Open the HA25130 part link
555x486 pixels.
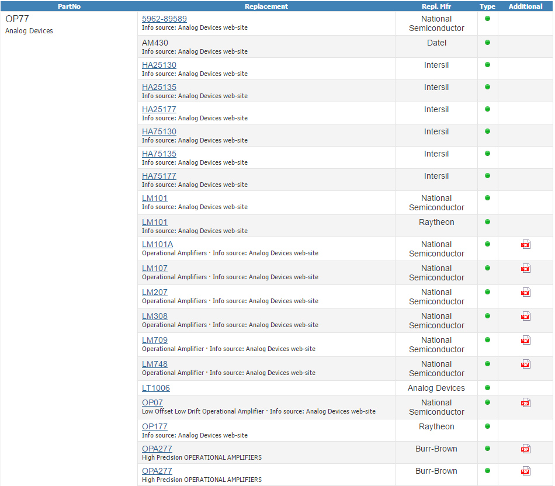coord(159,65)
